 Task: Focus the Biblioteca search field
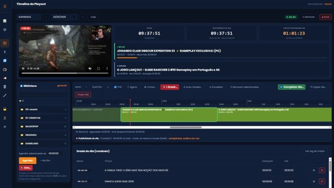coord(43,94)
